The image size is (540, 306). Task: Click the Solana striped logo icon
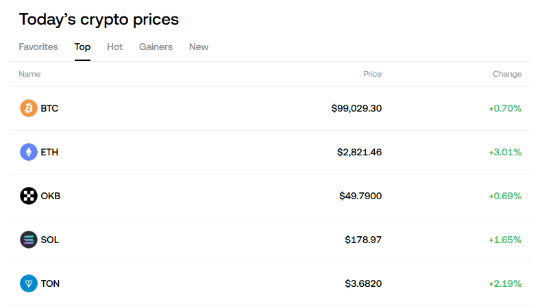tap(29, 240)
